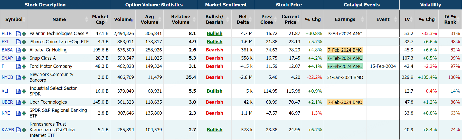The width and height of the screenshot is (462, 140).
Task: Click the document icon in Ford's row
Action: [18, 66]
